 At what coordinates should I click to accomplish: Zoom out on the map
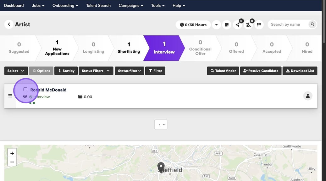click(x=12, y=162)
